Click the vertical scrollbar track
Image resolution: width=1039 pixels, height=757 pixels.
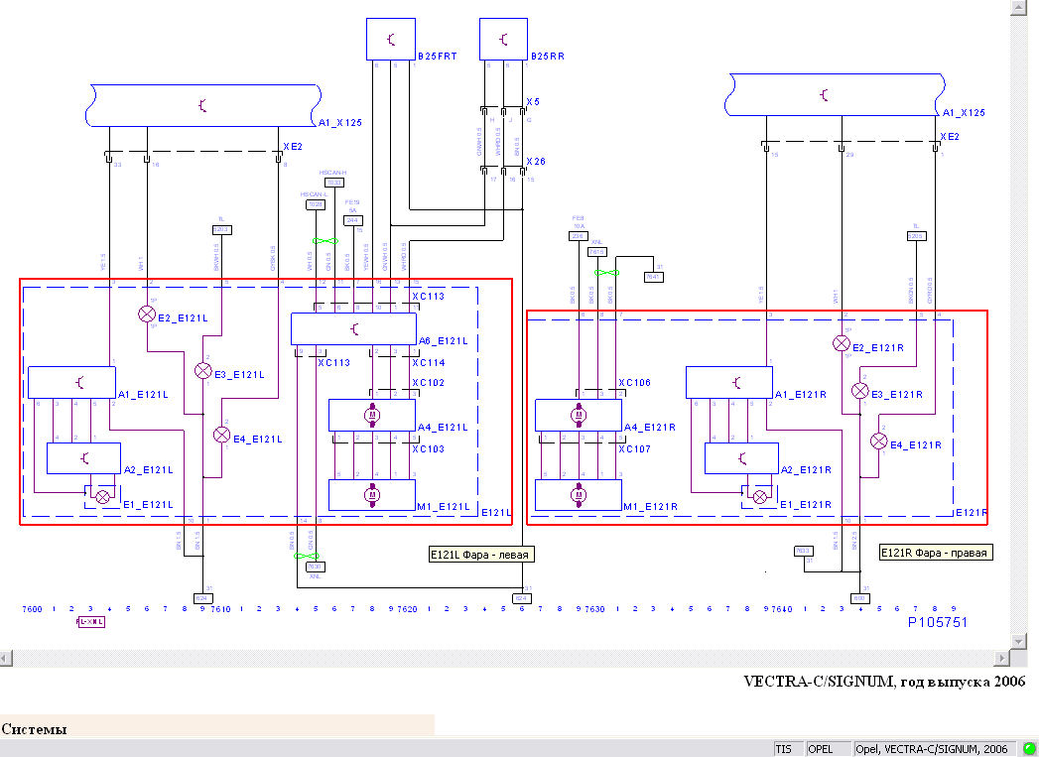[1018, 323]
